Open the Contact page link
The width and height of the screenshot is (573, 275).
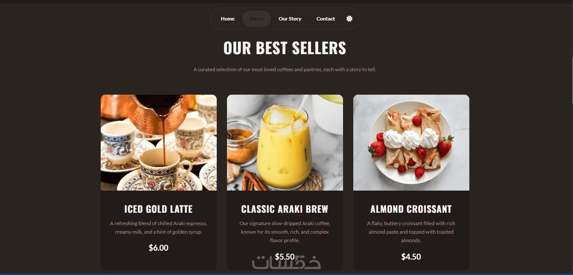tap(326, 19)
